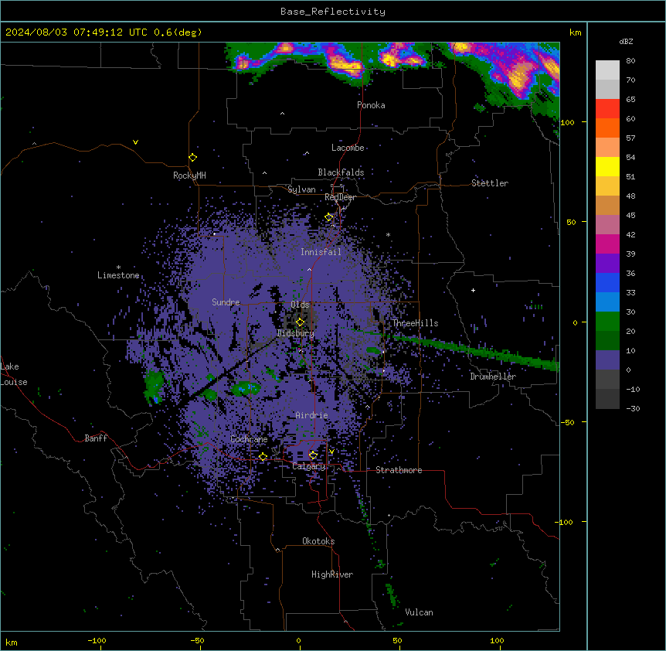Viewport: 666px width, 651px height.
Task: Click the HighRiver label
Action: click(x=332, y=574)
